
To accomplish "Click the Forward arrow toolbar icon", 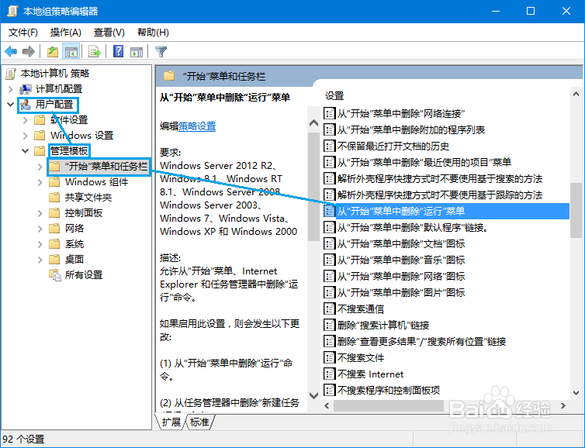I will pos(29,51).
